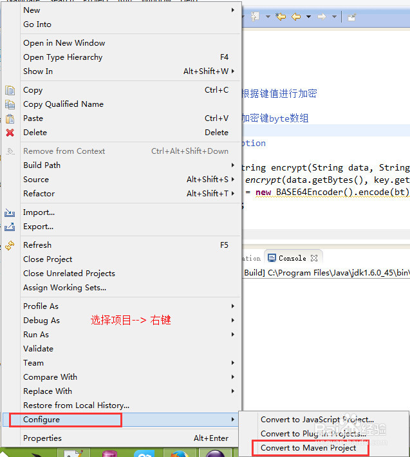
Task: Expand the Build Path submenu
Action: tap(122, 165)
